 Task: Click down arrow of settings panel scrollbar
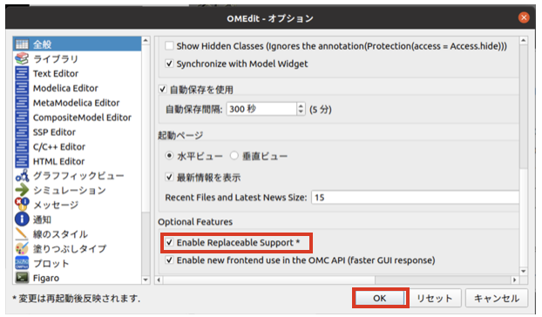tap(524, 272)
